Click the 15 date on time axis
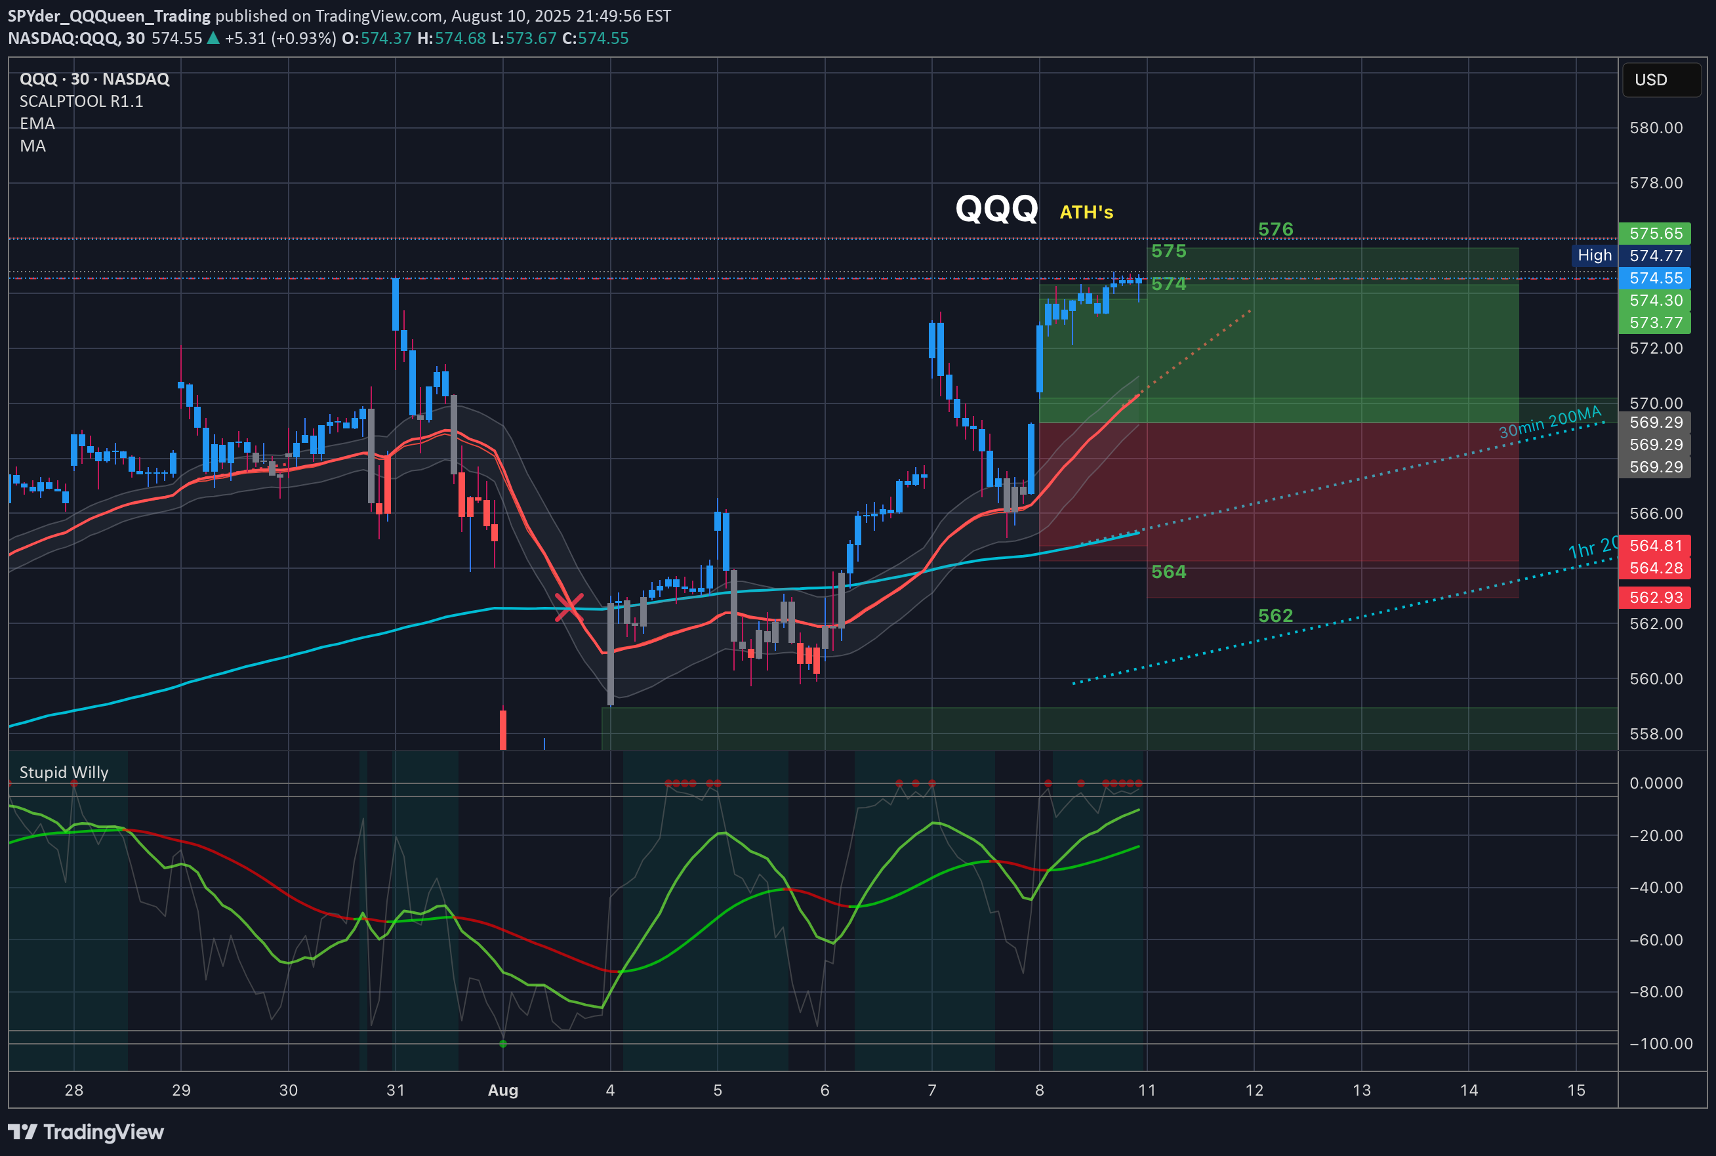 [1576, 1090]
